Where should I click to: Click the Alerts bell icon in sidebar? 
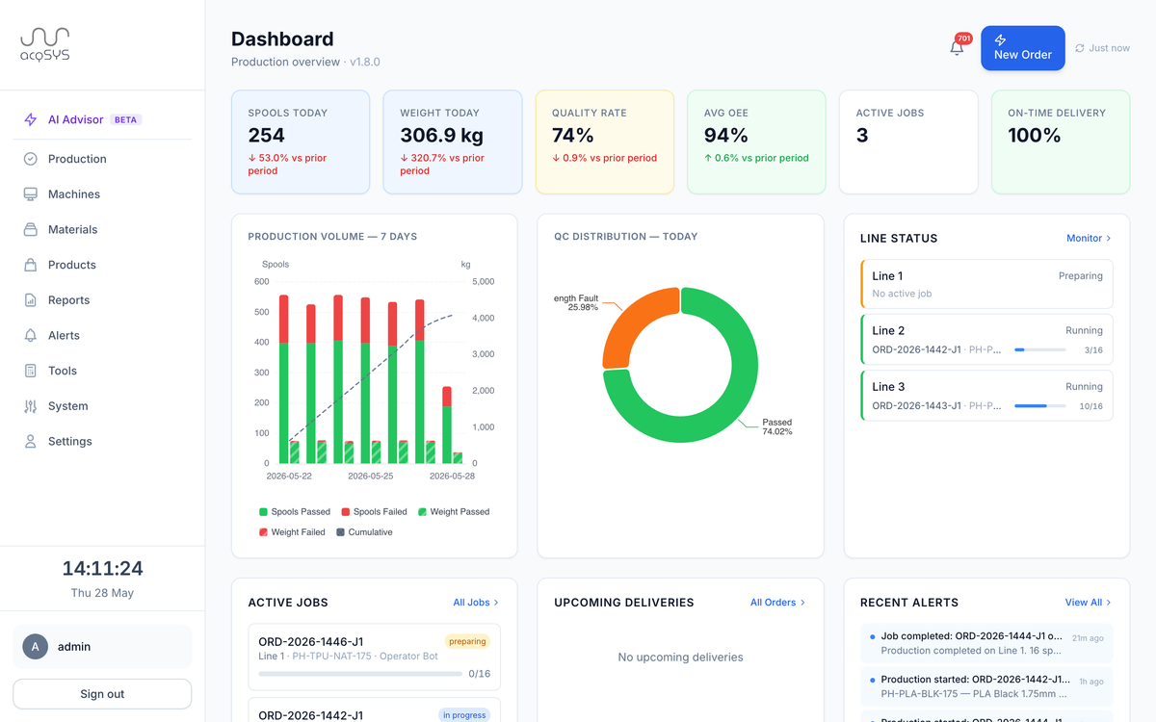[x=31, y=335]
